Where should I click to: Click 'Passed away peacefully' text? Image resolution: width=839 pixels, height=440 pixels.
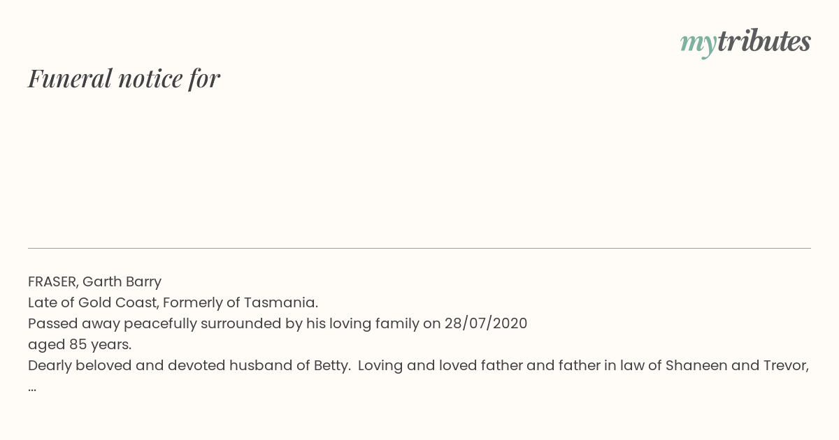(113, 323)
